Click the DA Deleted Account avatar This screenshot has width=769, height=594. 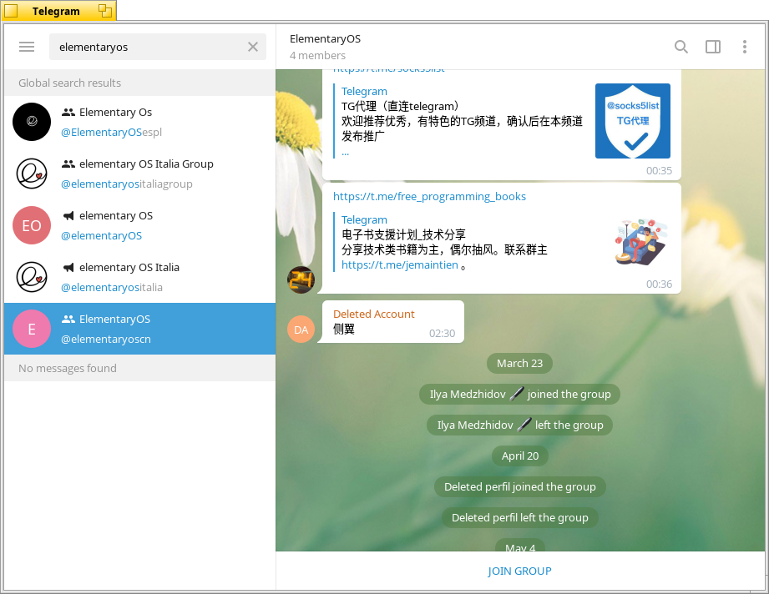(301, 330)
